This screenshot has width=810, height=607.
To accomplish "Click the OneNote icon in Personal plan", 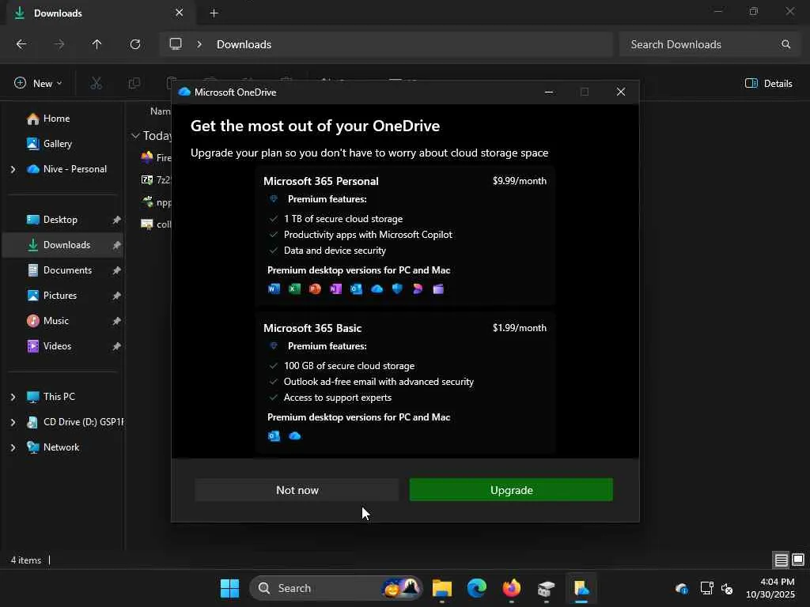I will pos(335,288).
